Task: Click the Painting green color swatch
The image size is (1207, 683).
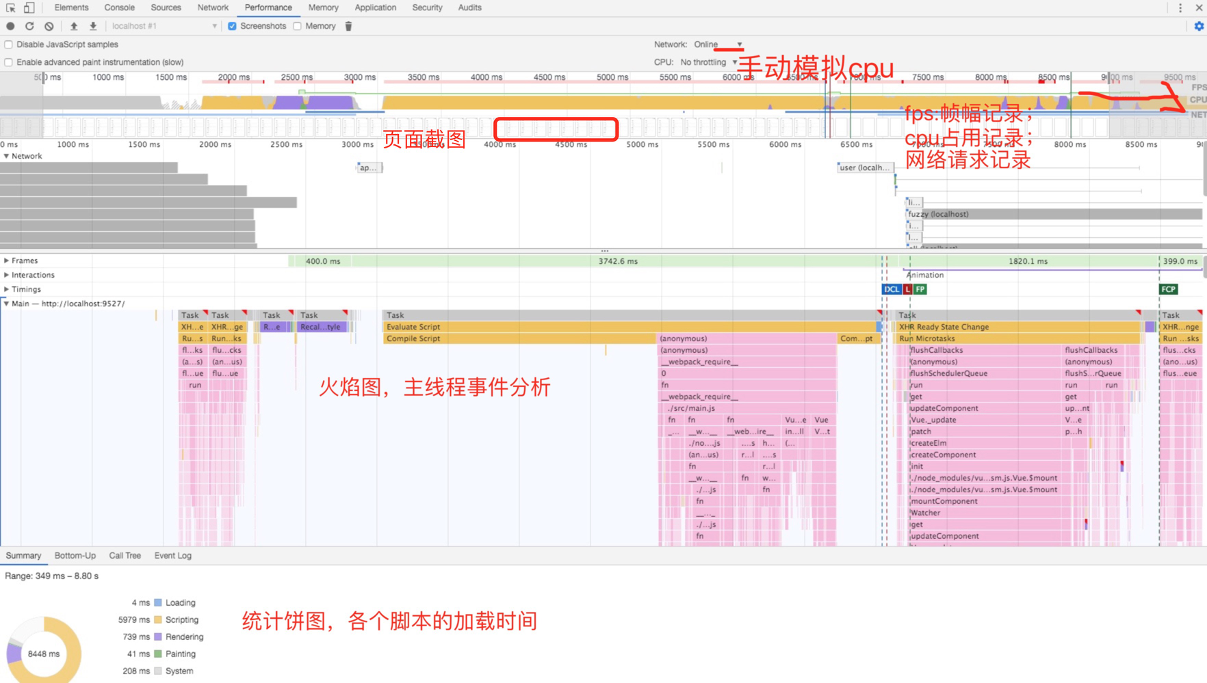Action: tap(158, 654)
